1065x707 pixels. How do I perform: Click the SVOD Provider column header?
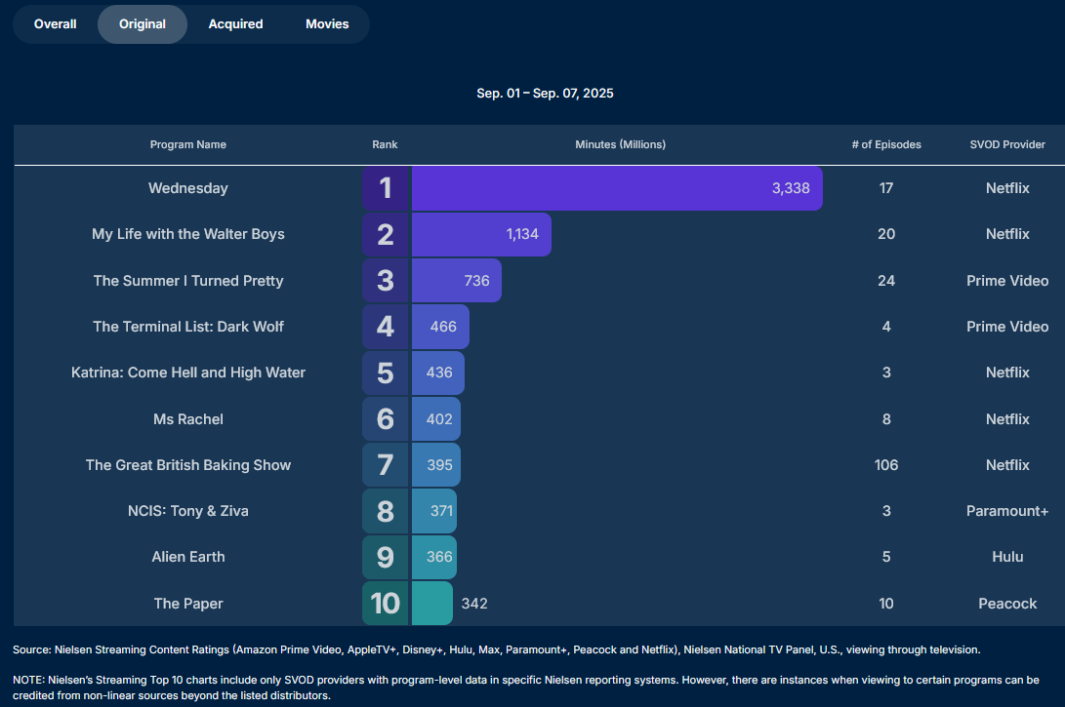pos(1007,144)
